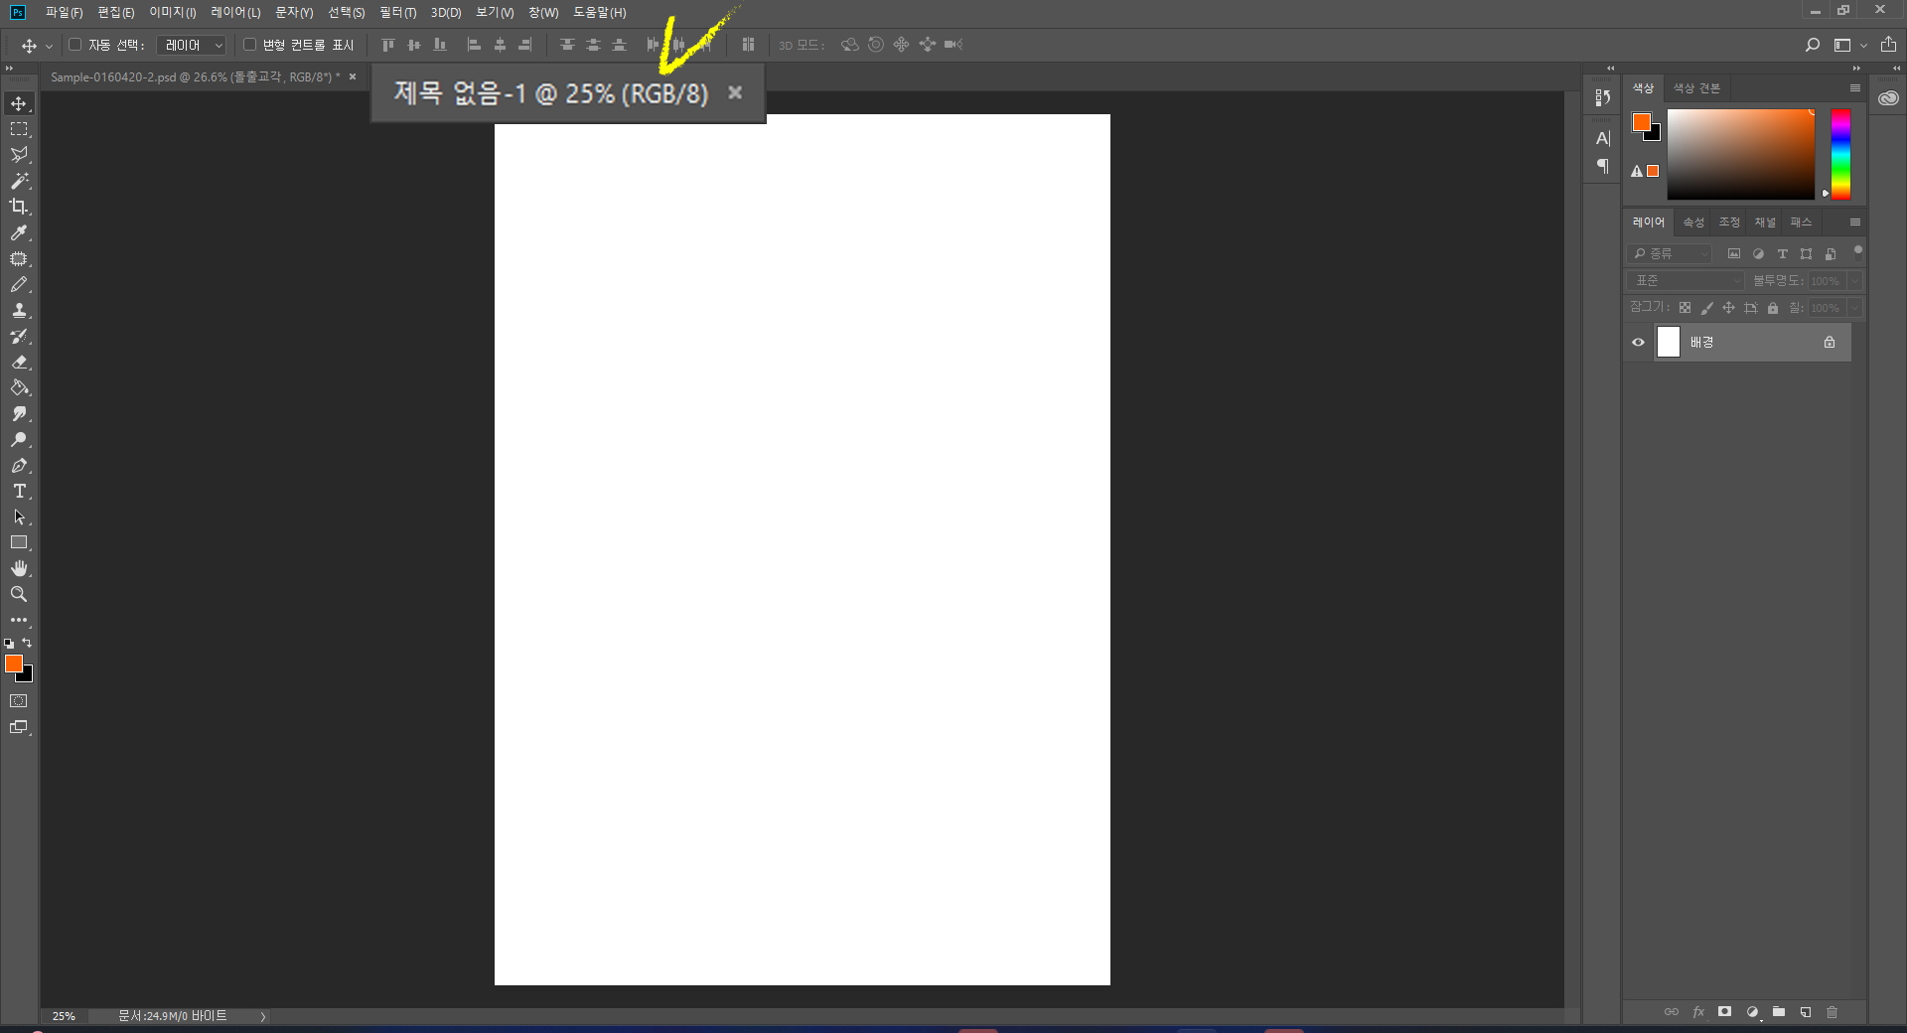Click the 25% zoom level field
This screenshot has width=1907, height=1033.
pyautogui.click(x=64, y=1016)
